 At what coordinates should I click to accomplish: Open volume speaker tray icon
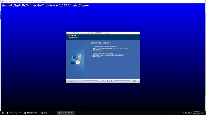click(x=189, y=113)
